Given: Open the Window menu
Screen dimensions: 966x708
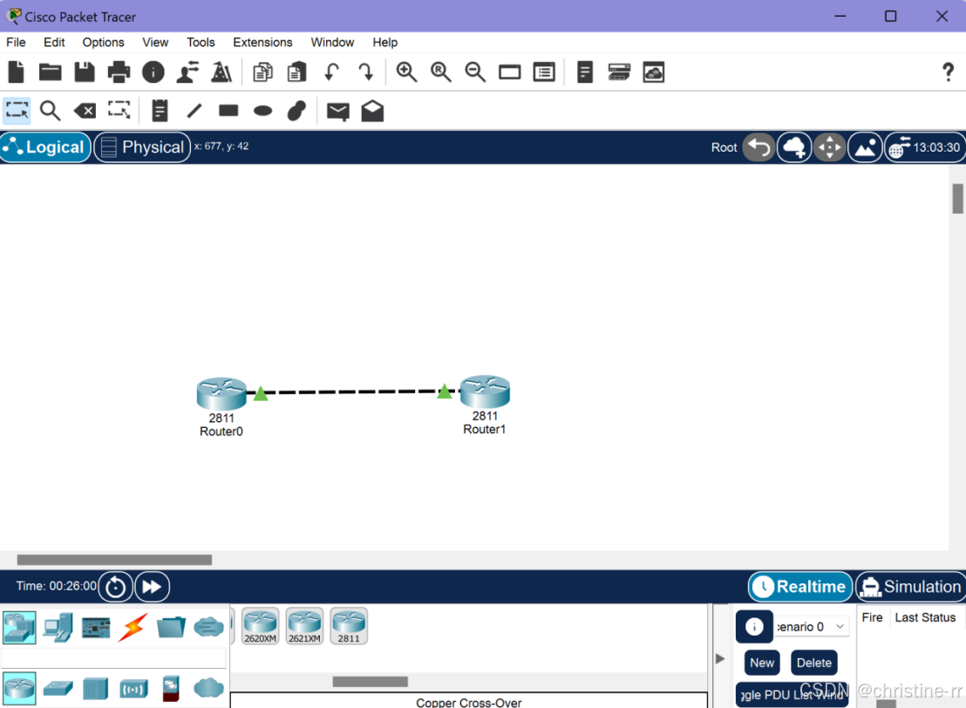Looking at the screenshot, I should click(332, 43).
